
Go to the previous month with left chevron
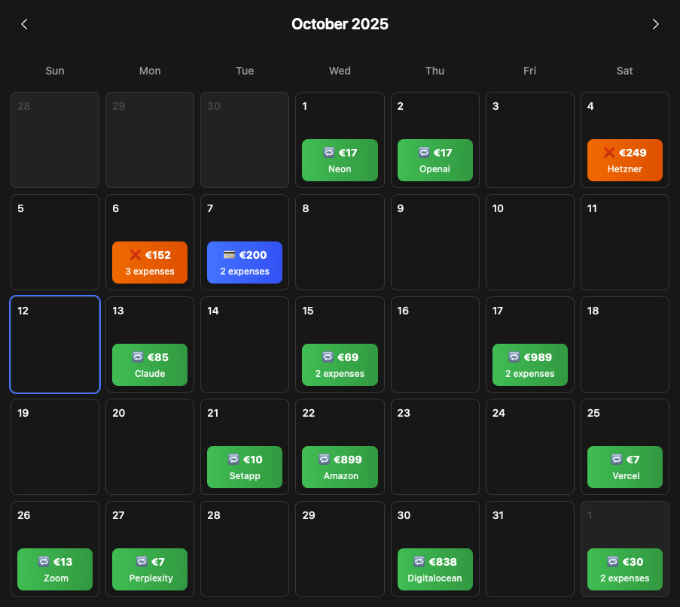click(x=24, y=24)
